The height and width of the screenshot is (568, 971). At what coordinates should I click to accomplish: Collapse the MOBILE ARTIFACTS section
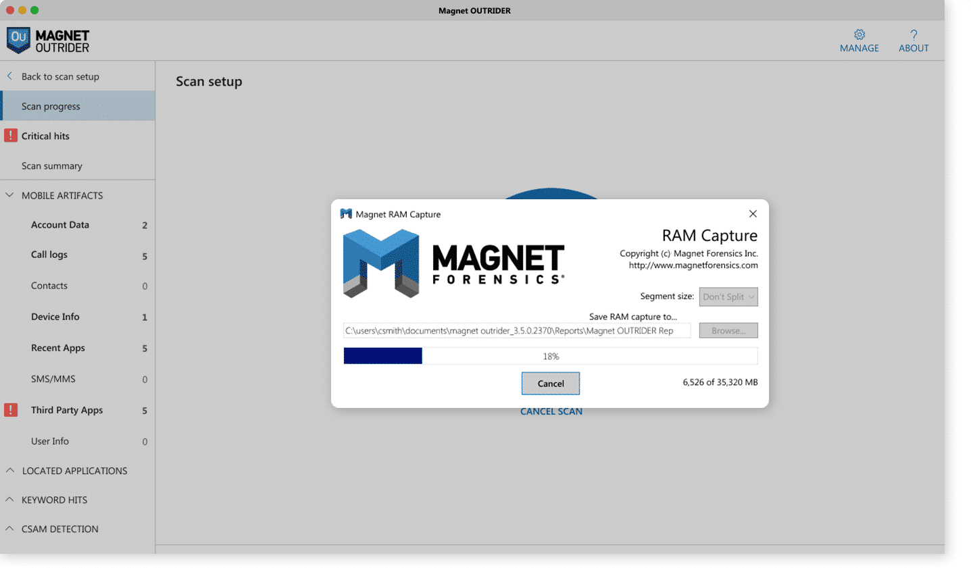click(x=9, y=195)
